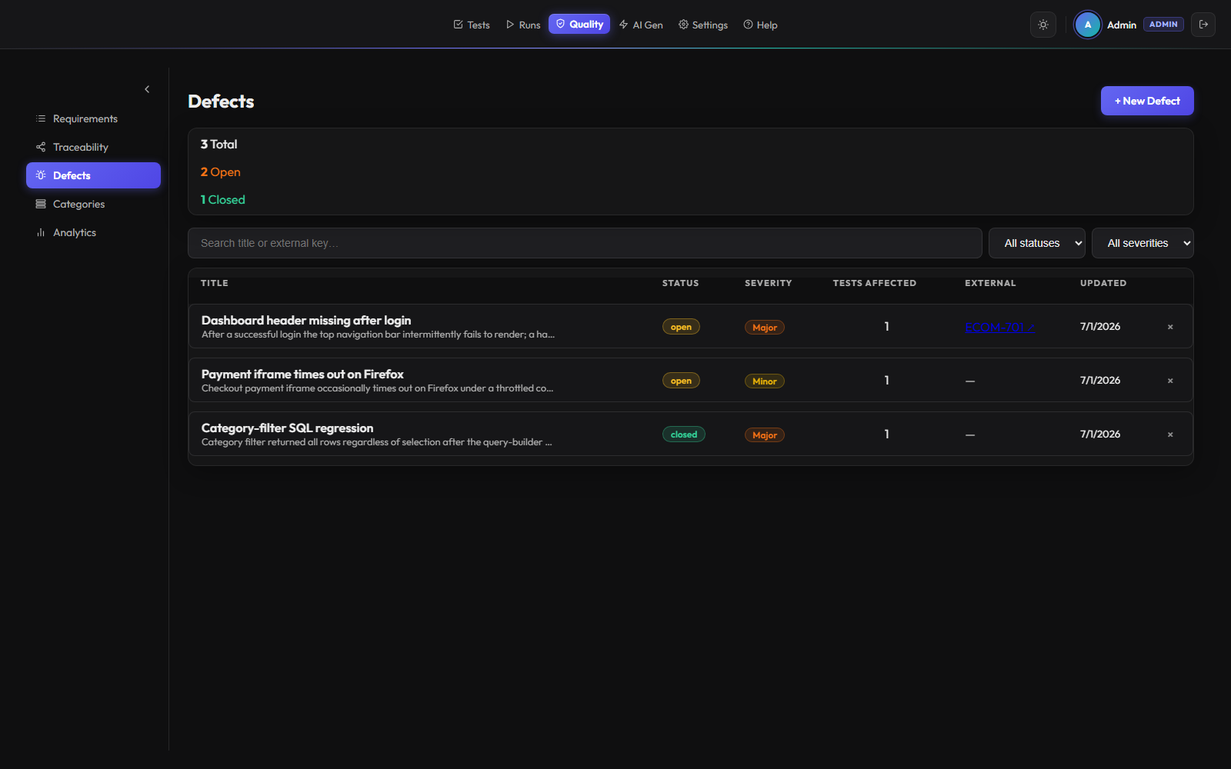Open the Runs tab

point(523,25)
